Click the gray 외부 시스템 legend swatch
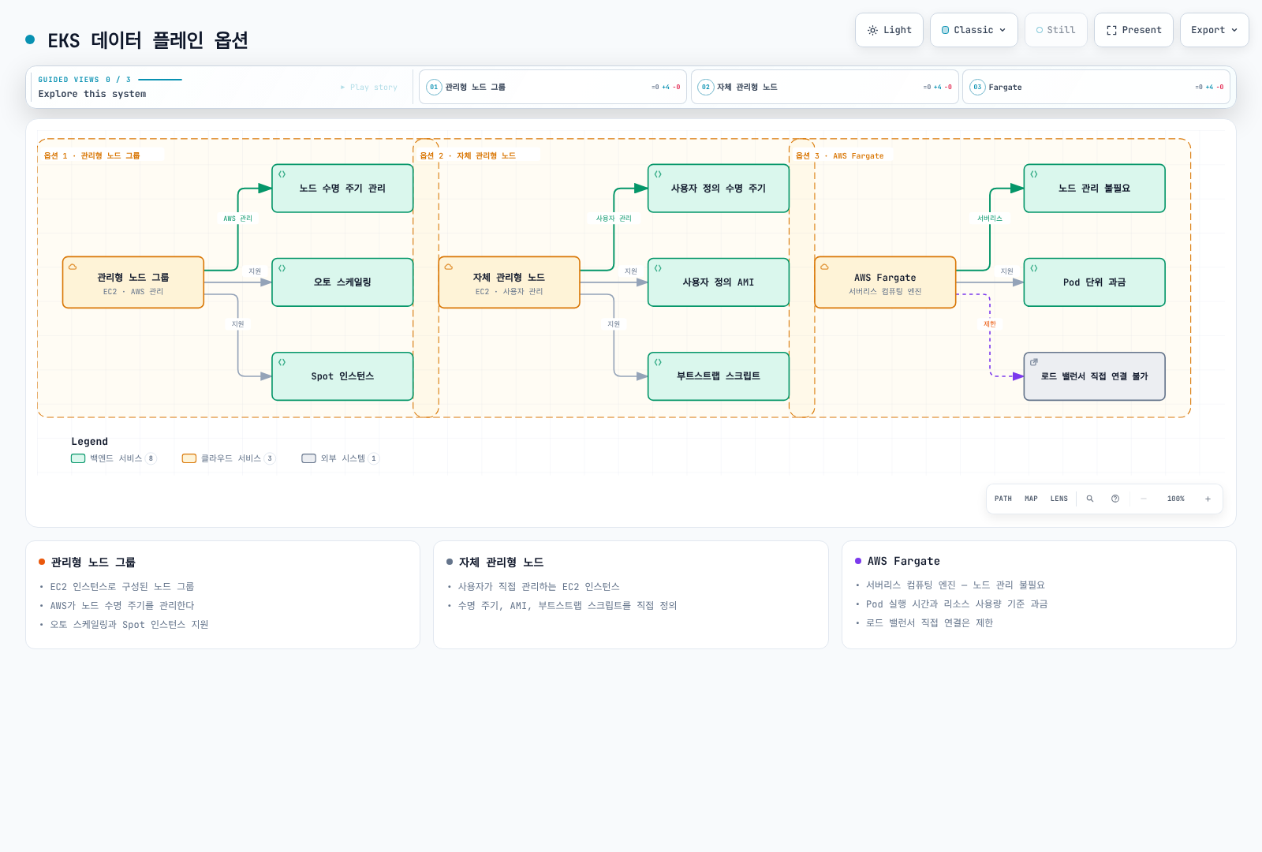 pos(309,458)
